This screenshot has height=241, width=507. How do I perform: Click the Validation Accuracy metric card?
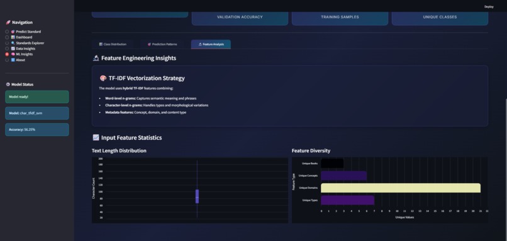click(x=240, y=18)
